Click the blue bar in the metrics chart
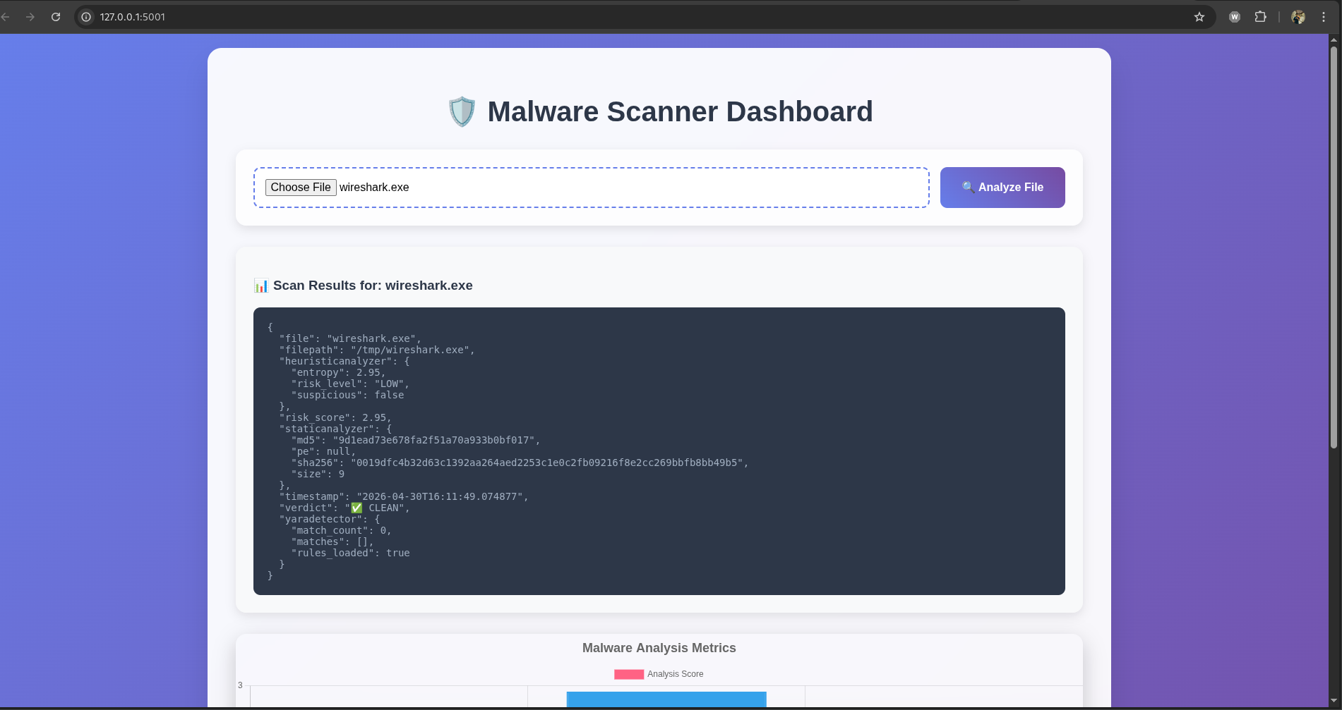 [x=666, y=699]
